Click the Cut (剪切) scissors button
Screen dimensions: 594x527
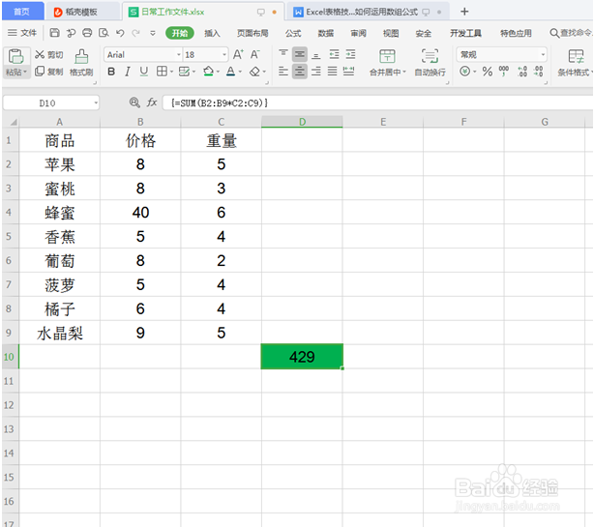pos(49,55)
